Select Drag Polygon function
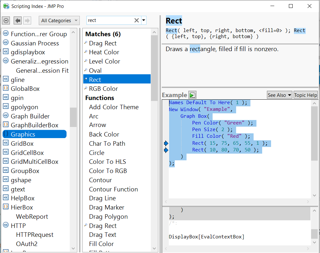Screen dimensions: 320x253 point(108,216)
